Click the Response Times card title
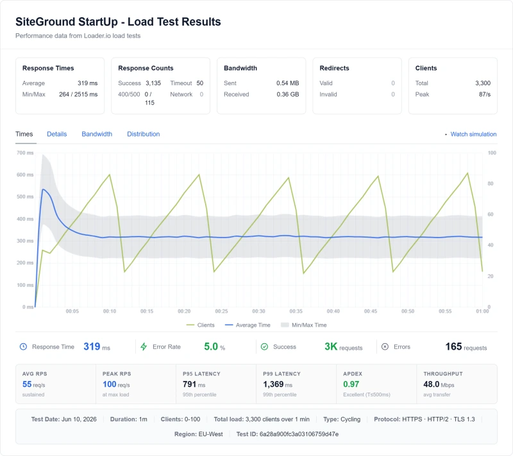Image resolution: width=513 pixels, height=456 pixels. tap(48, 68)
